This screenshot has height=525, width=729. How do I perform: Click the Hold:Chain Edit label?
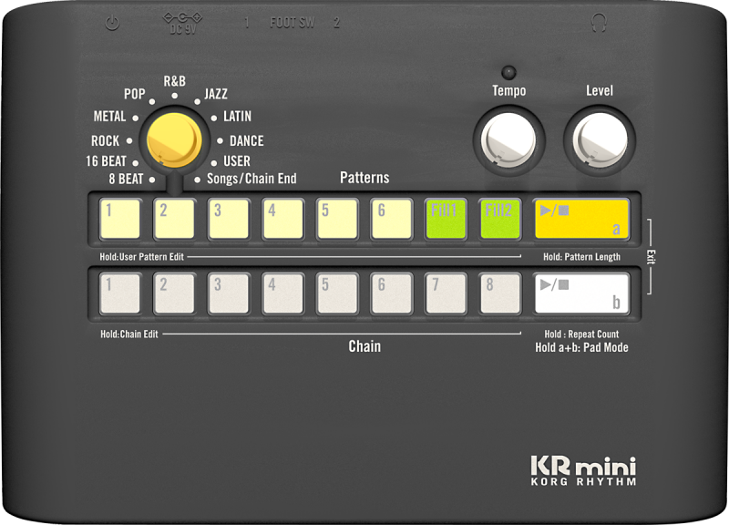tap(129, 335)
